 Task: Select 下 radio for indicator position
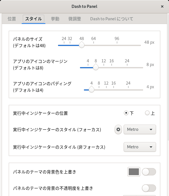click(x=126, y=113)
